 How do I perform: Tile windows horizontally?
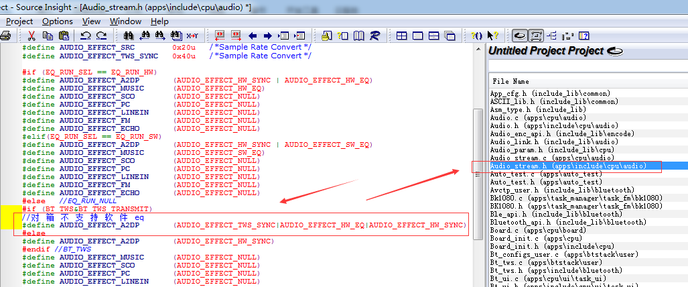tap(433, 36)
